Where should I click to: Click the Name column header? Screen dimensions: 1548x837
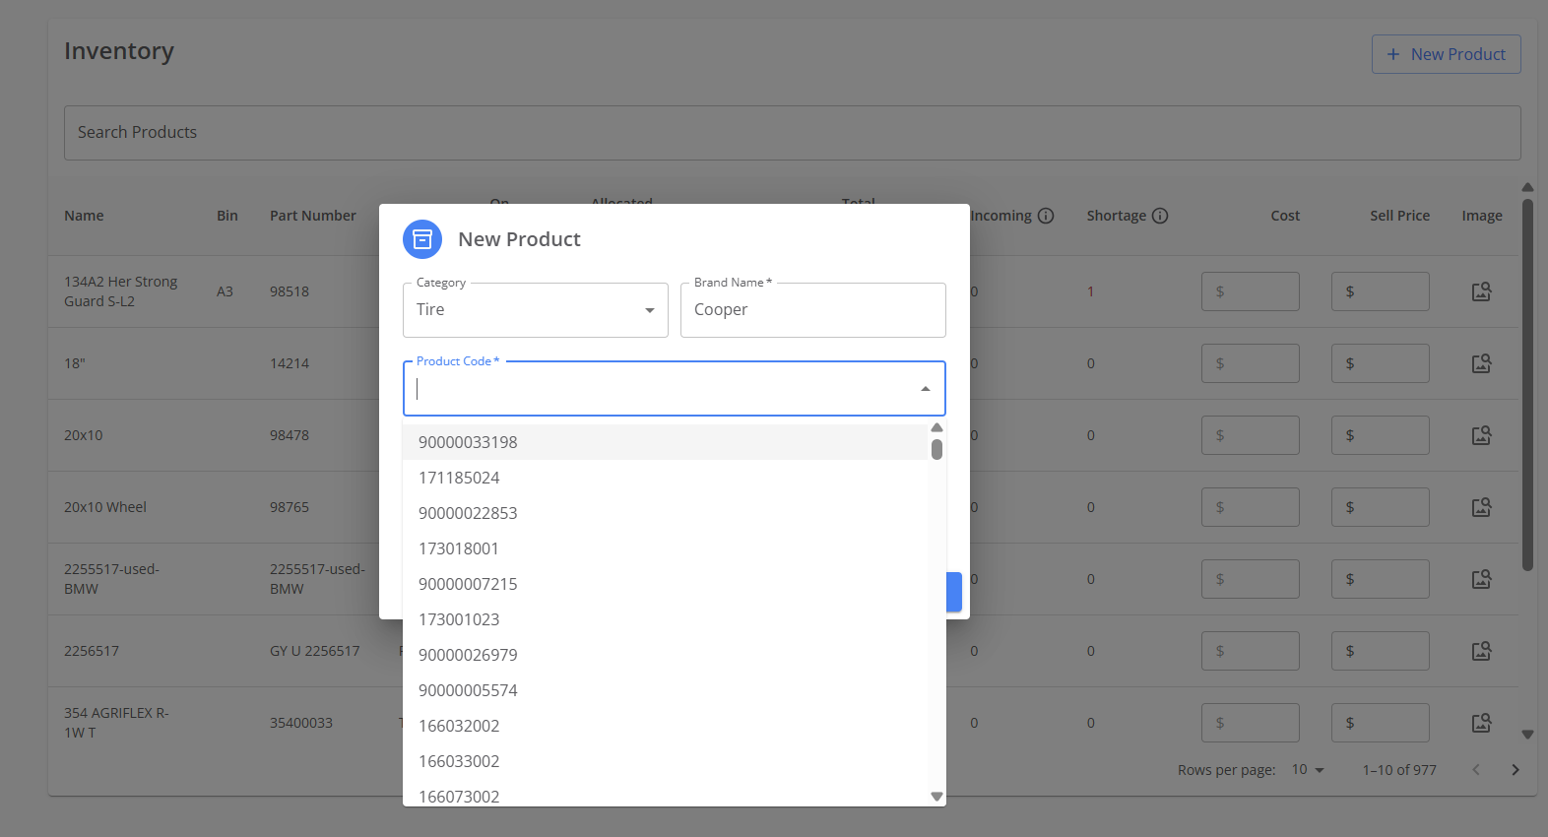point(84,216)
